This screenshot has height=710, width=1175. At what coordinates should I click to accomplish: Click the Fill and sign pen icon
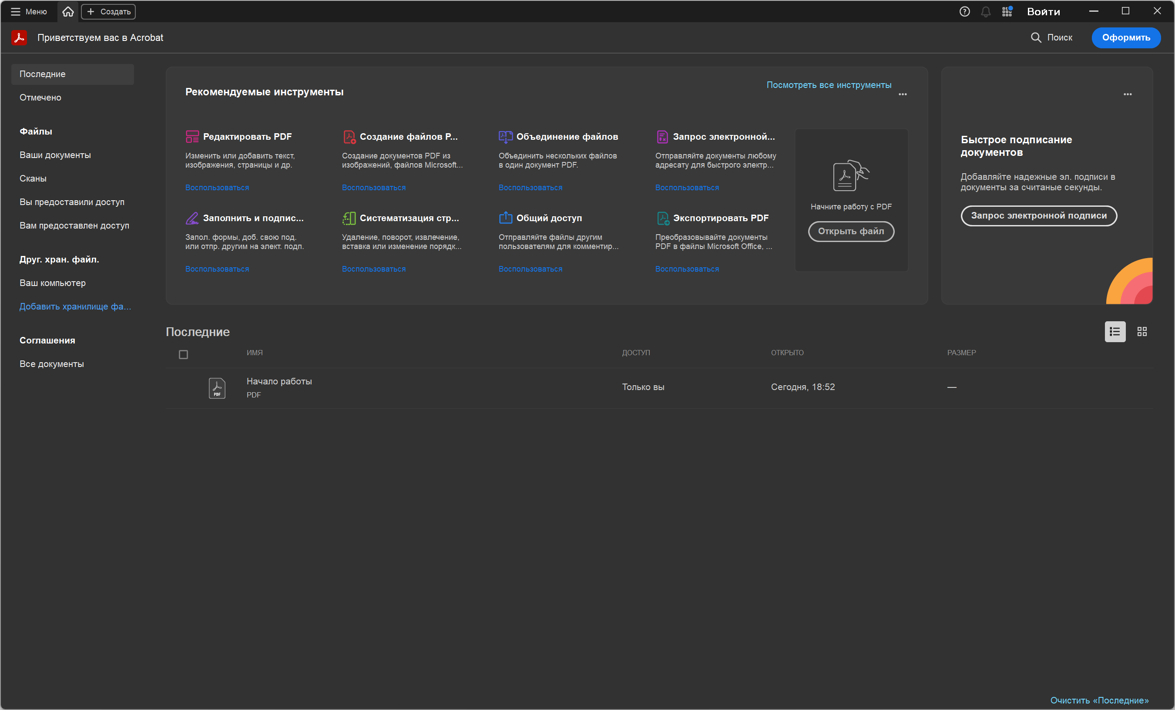pos(192,218)
